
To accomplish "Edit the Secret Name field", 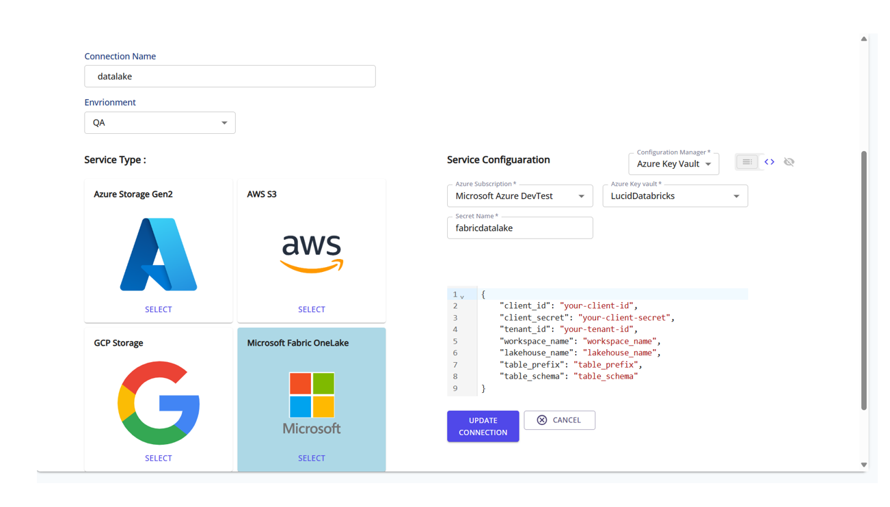I will (520, 228).
